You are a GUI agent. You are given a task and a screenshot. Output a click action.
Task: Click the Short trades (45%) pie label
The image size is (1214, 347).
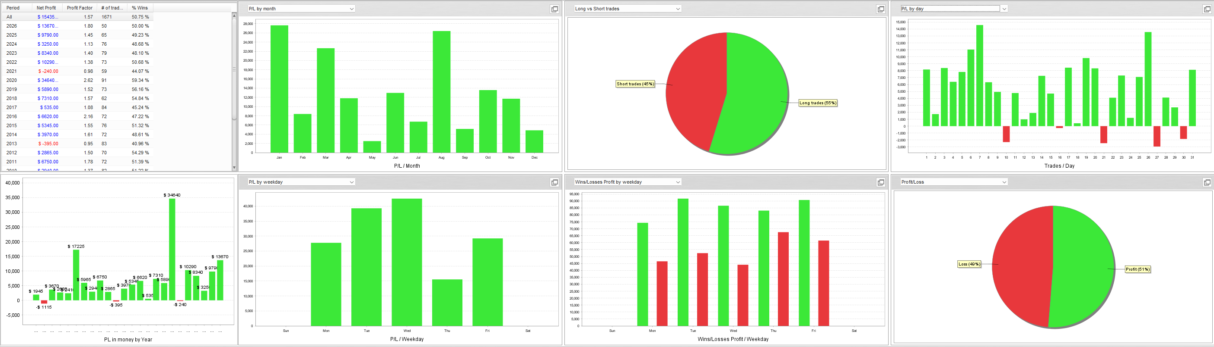[635, 84]
